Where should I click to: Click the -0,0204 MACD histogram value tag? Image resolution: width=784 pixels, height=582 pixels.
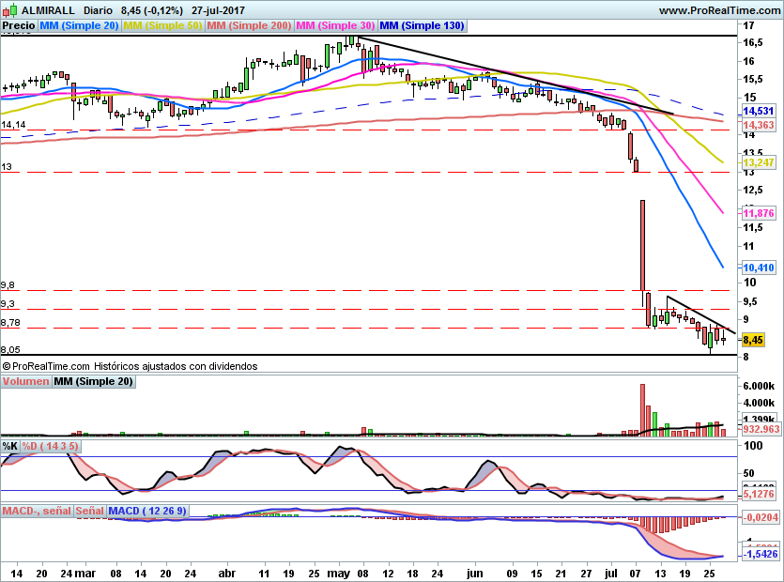(x=760, y=517)
